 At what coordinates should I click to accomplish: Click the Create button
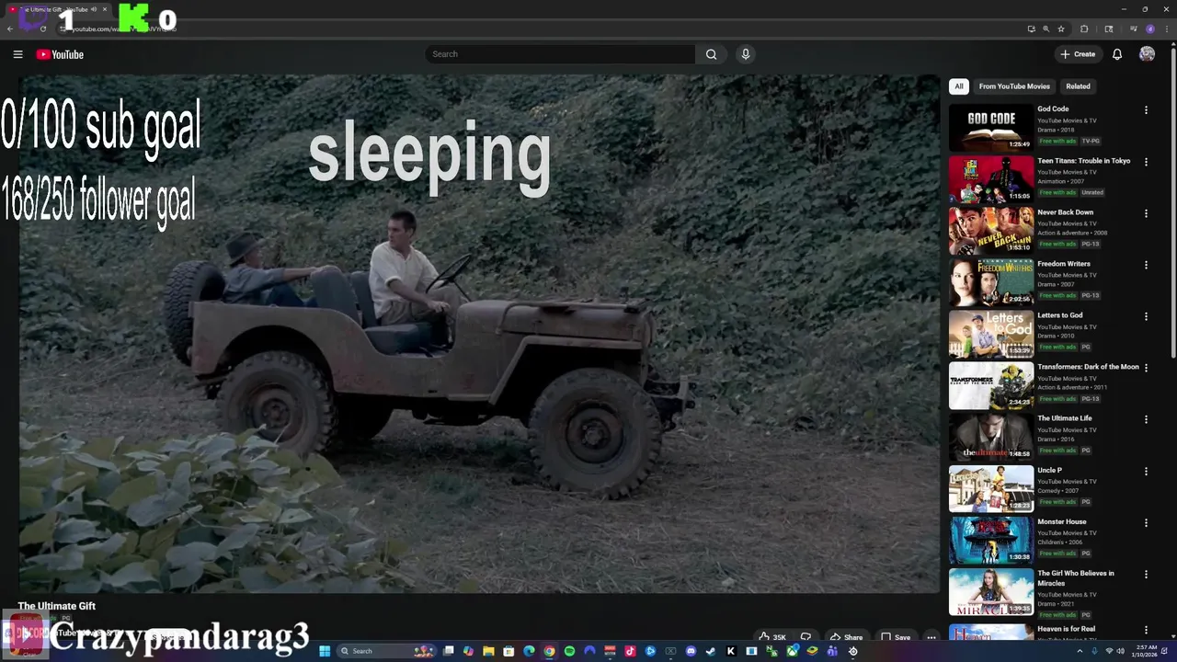[1079, 54]
